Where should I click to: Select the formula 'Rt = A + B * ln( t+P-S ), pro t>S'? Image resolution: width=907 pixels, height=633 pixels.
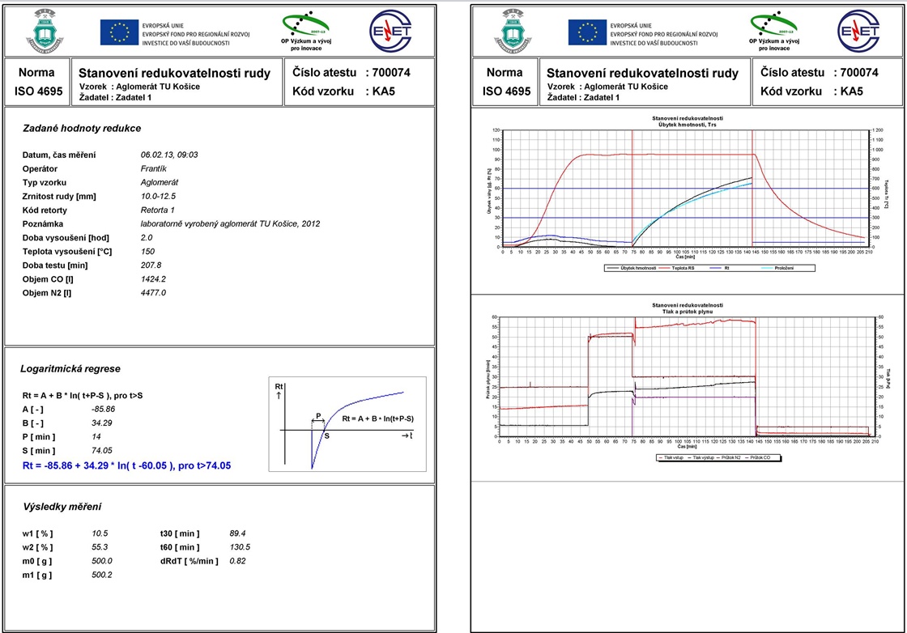pos(83,396)
